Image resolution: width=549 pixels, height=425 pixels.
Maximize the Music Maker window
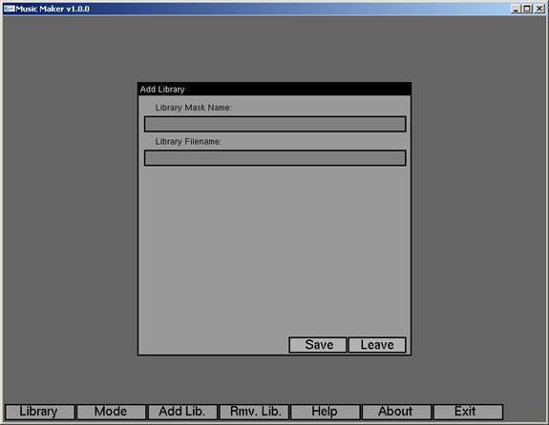pyautogui.click(x=527, y=9)
